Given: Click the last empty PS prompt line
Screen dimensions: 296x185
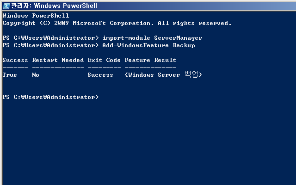Looking at the screenshot, I should (x=50, y=97).
